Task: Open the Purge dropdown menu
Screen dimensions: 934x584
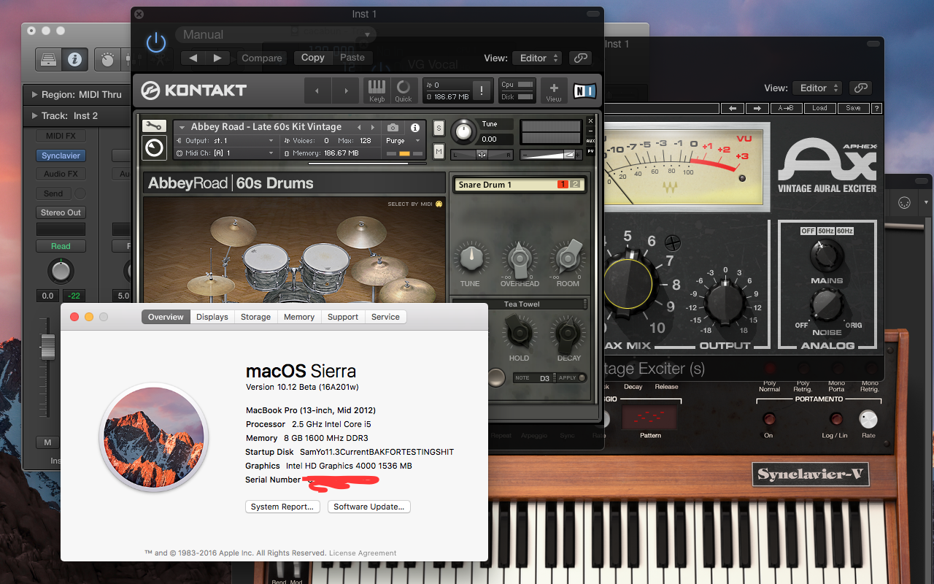Action: [x=403, y=140]
